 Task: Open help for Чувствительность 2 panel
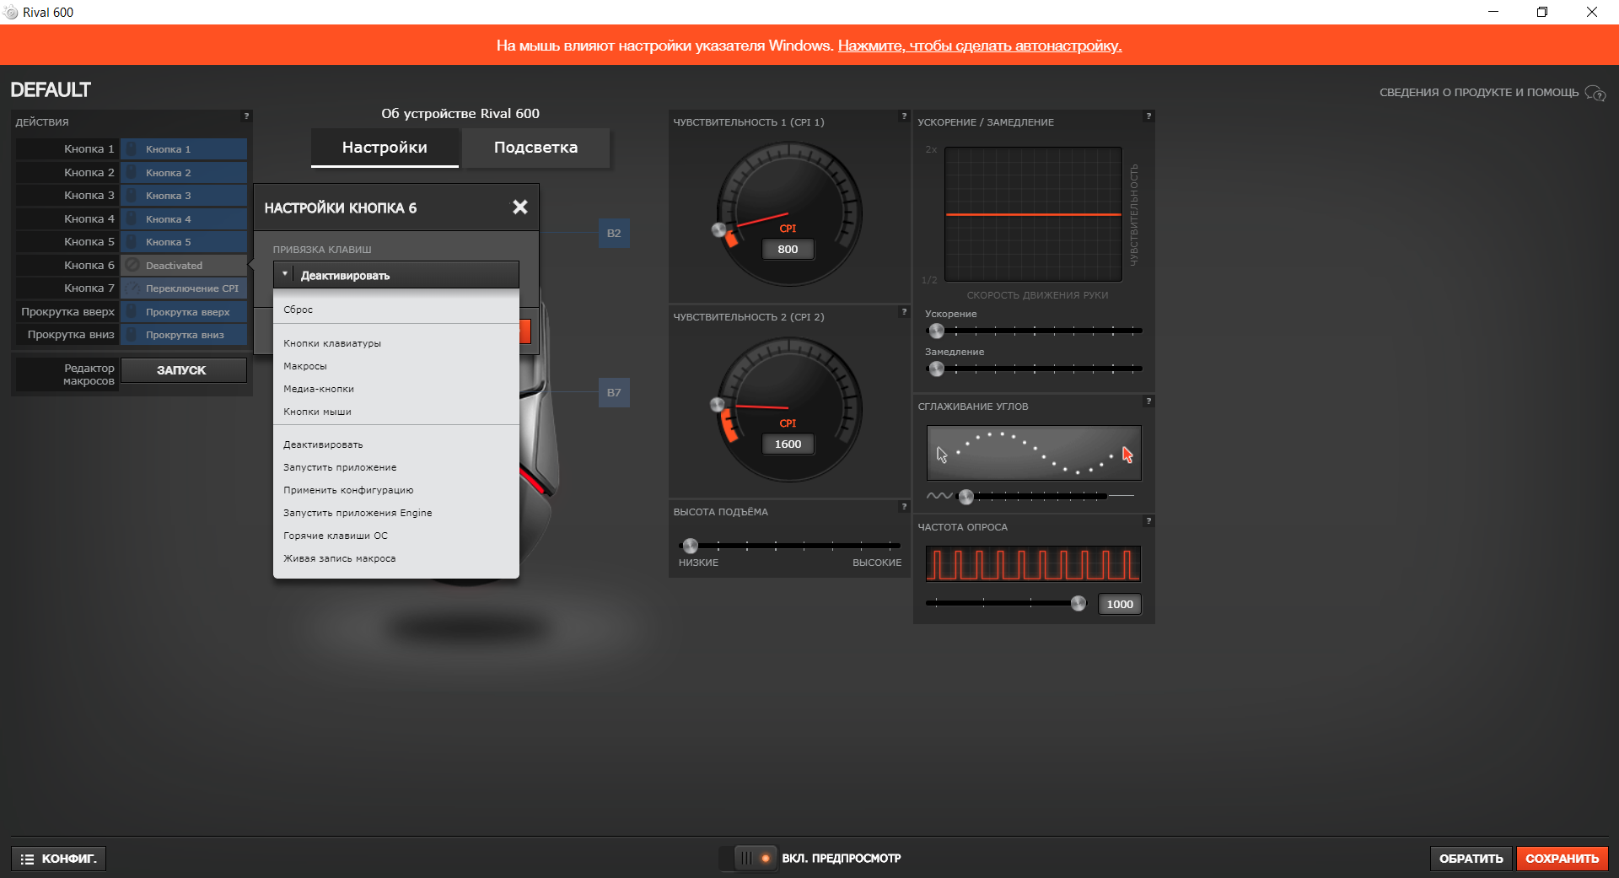[904, 312]
